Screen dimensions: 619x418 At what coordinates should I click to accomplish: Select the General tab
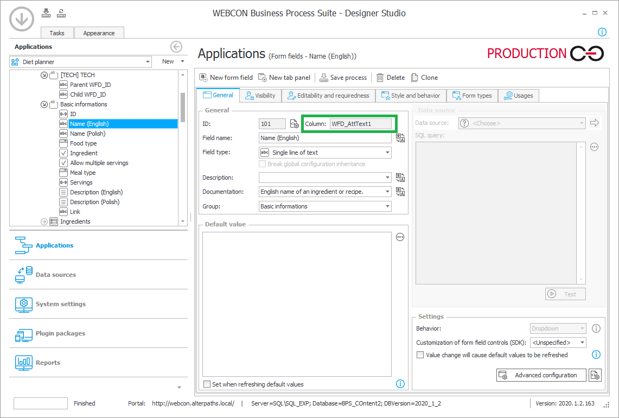click(218, 95)
